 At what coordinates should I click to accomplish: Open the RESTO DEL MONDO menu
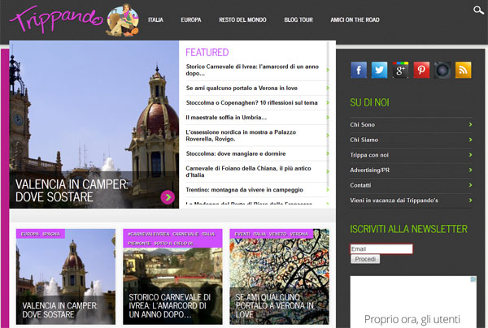242,19
